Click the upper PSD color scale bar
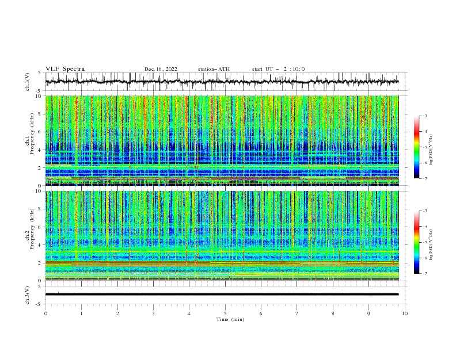Viewport: 456px width, 352px height. [416, 147]
